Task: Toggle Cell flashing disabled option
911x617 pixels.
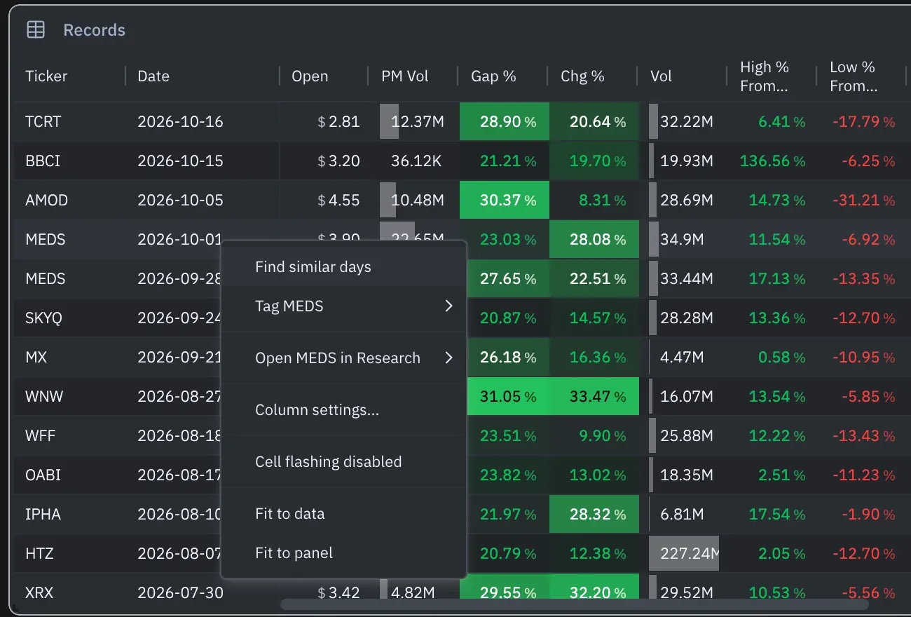Action: point(343,462)
